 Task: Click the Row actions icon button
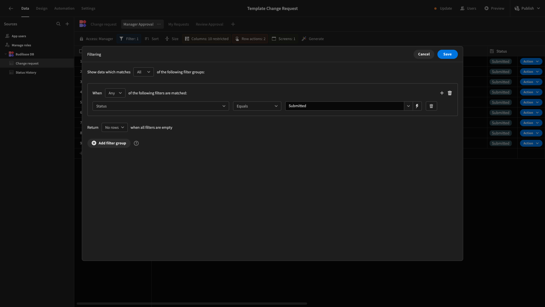237,39
